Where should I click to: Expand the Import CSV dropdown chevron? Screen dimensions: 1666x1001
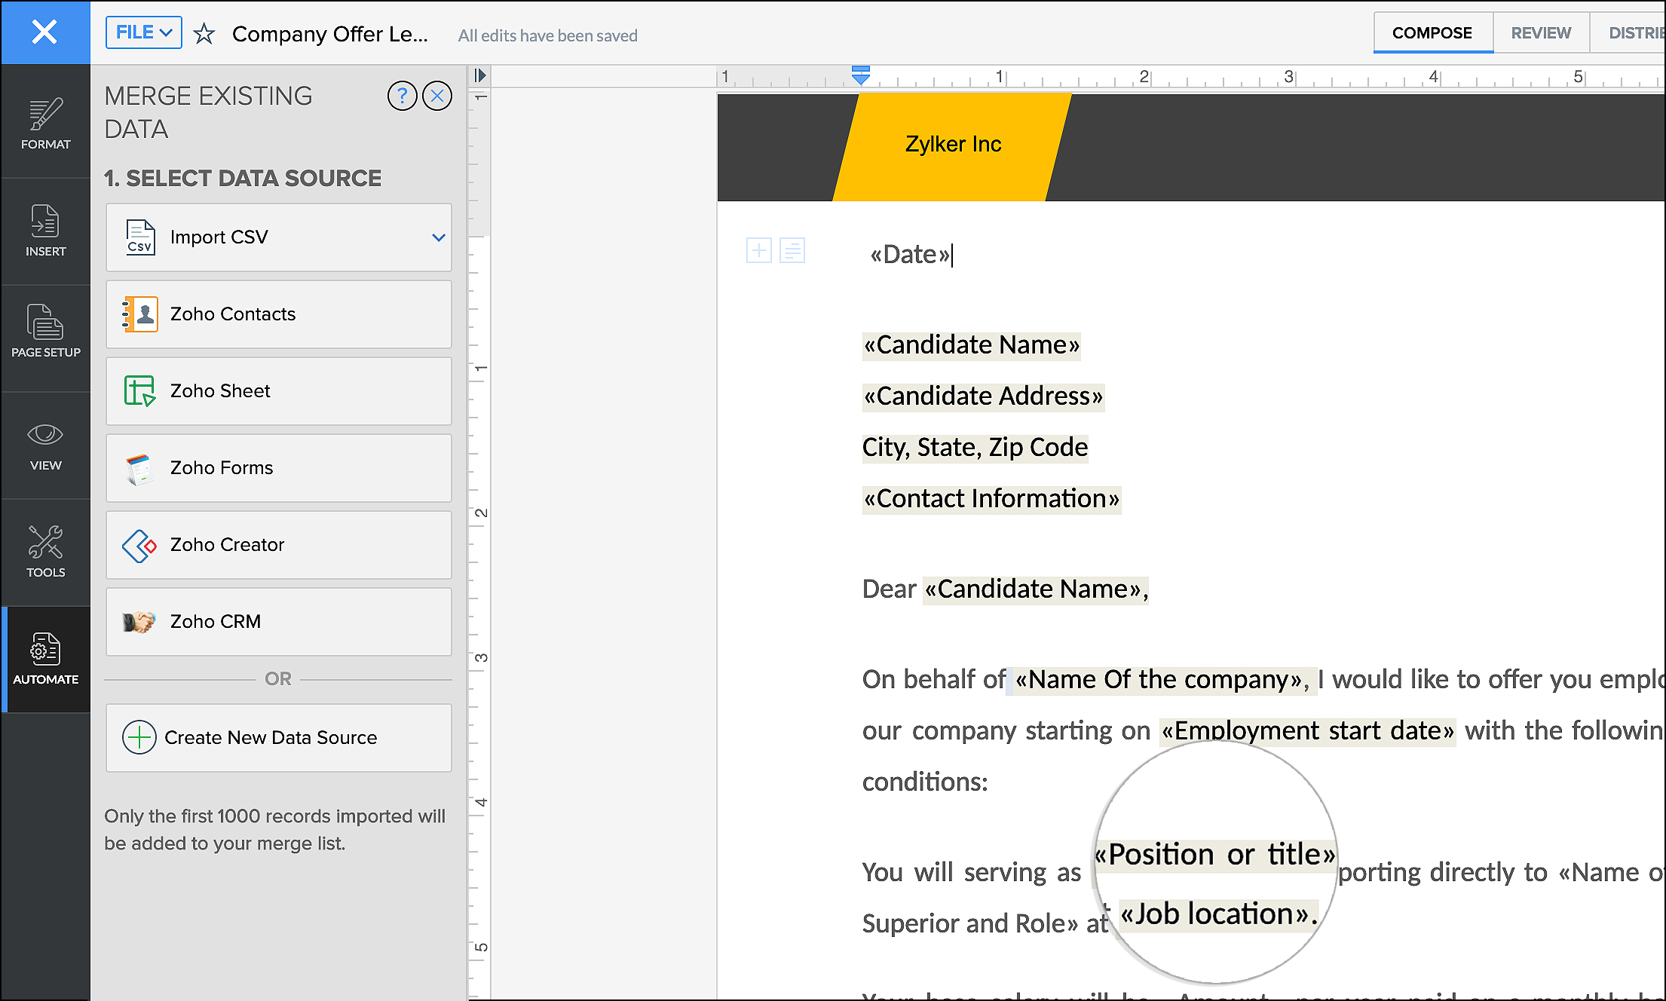coord(438,237)
